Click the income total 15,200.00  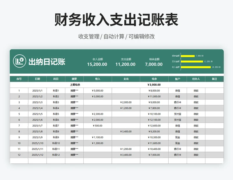(x=97, y=64)
